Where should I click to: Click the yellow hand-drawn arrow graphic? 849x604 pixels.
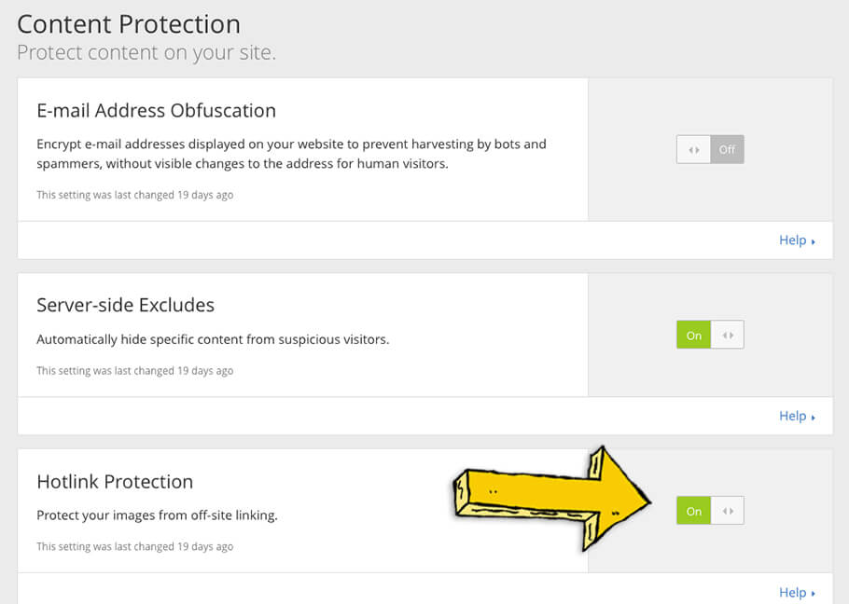coord(550,496)
